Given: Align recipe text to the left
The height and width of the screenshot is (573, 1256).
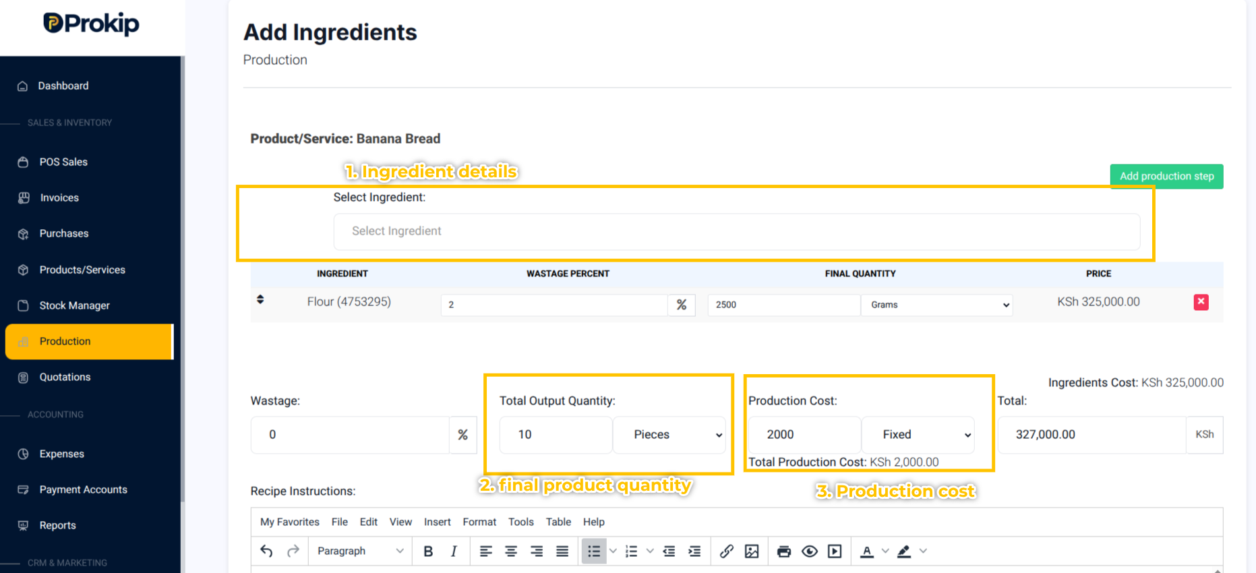Looking at the screenshot, I should 485,551.
